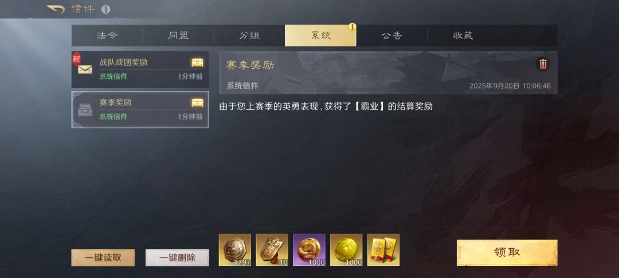Select the red envelope reward icon

click(x=383, y=250)
